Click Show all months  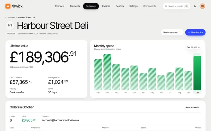point(192,107)
